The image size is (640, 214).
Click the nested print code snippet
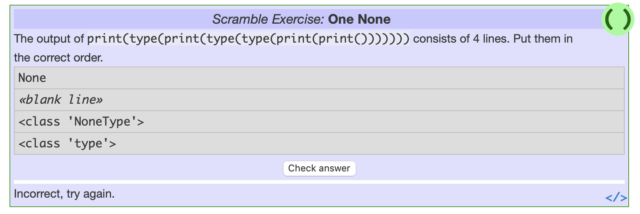pyautogui.click(x=248, y=39)
